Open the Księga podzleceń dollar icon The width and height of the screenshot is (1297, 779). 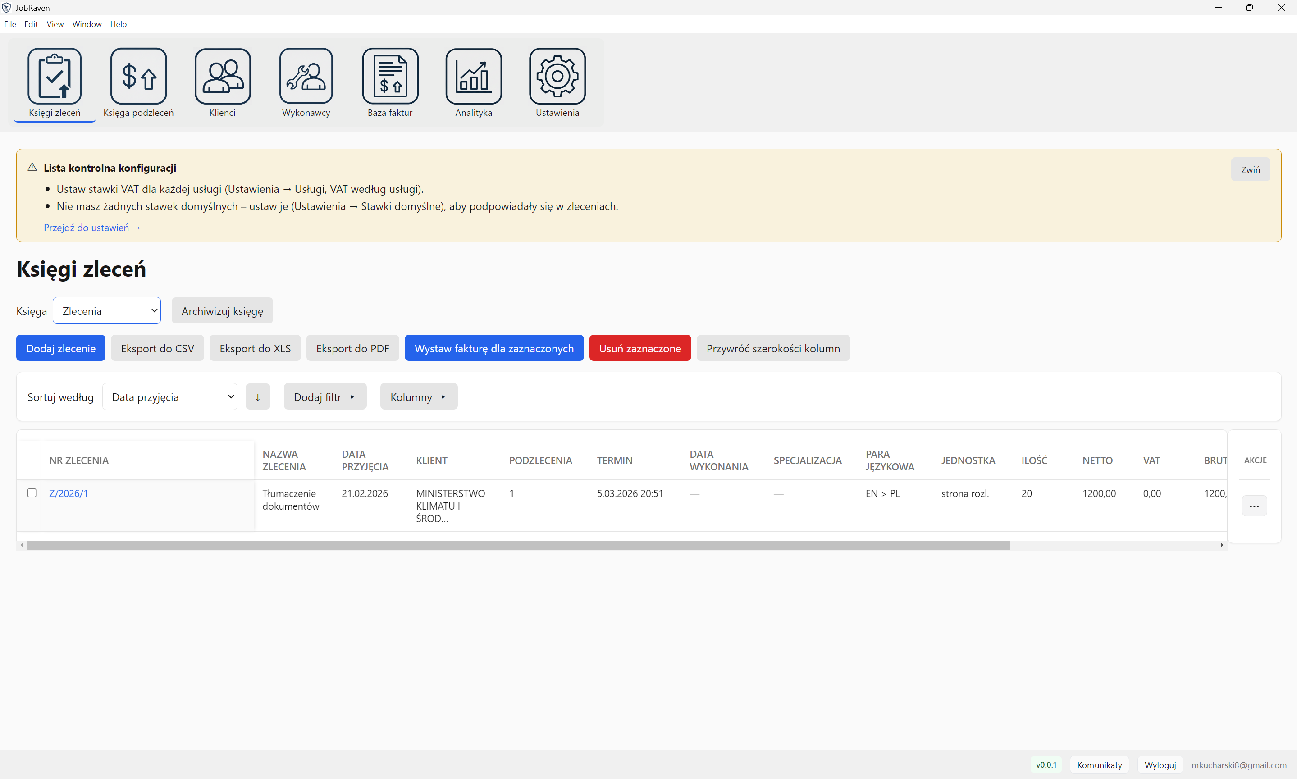pos(138,76)
